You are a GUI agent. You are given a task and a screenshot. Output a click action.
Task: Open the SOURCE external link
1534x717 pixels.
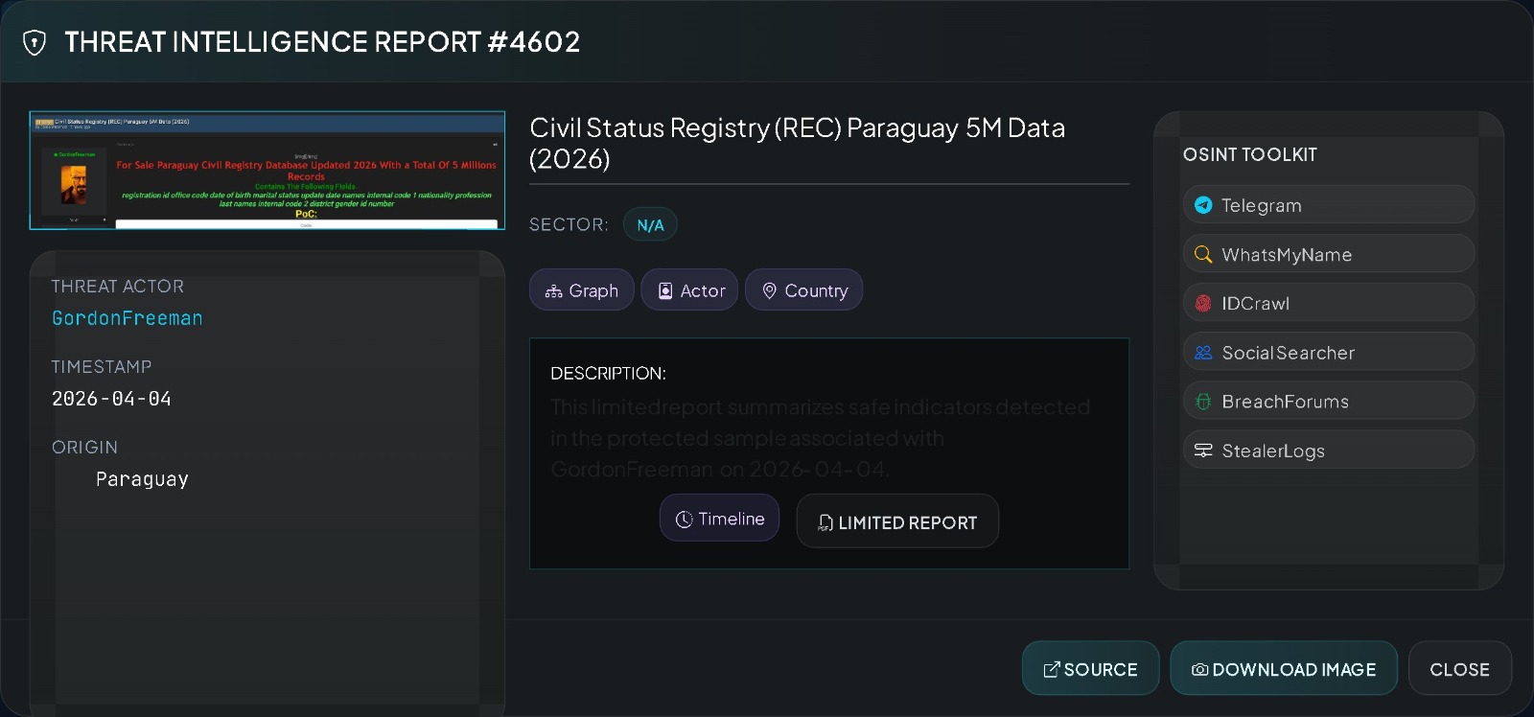[1090, 669]
